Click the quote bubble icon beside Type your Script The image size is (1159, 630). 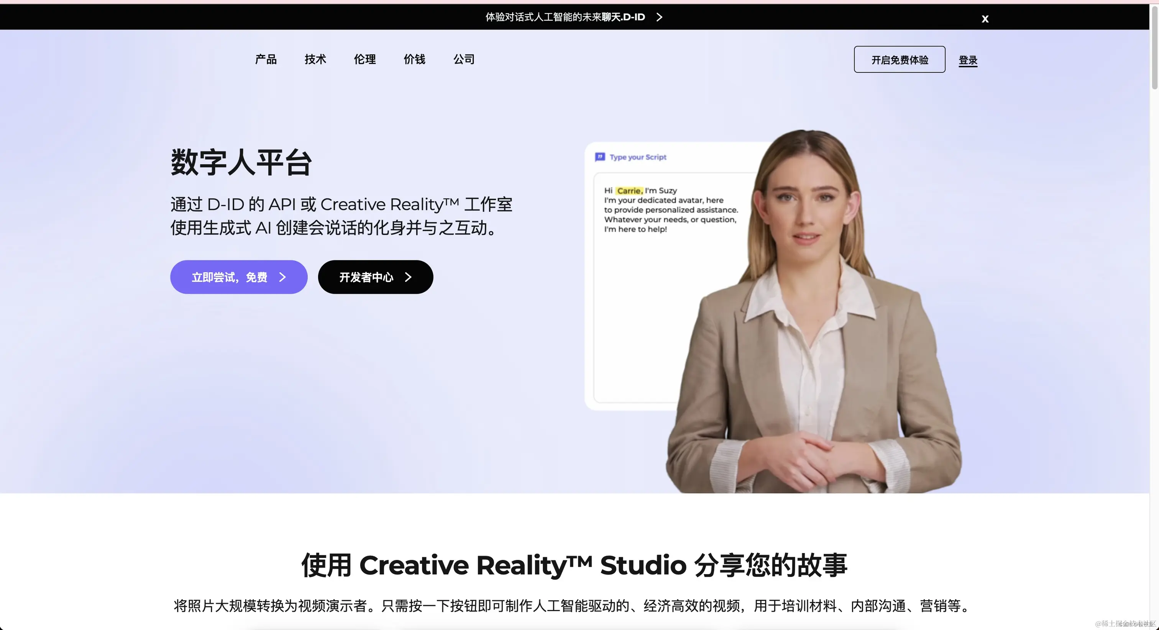[x=600, y=157]
